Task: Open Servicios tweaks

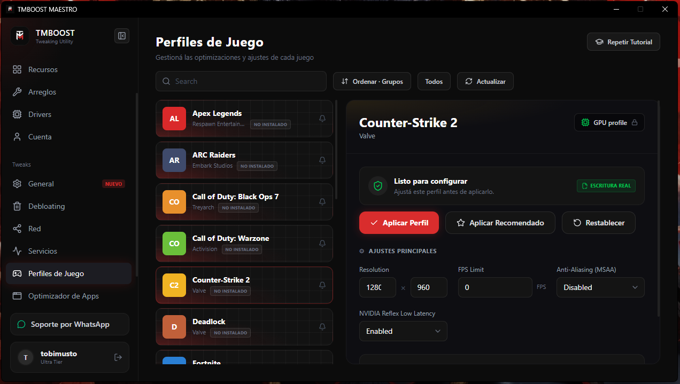Action: point(68,251)
